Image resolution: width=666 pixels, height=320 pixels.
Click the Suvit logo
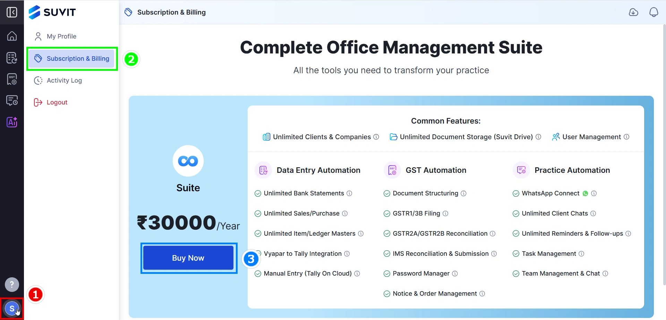click(x=52, y=12)
